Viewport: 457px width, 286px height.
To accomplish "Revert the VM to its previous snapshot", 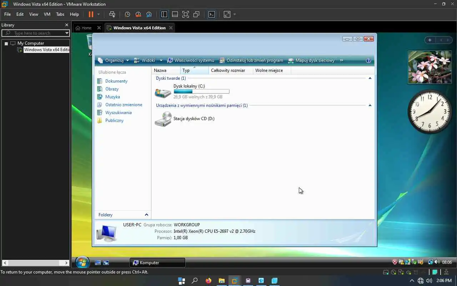I will click(x=138, y=14).
